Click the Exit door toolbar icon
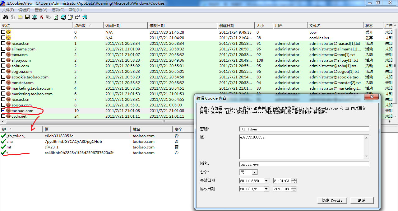Viewport: 398px width, 211px height. tap(85, 17)
